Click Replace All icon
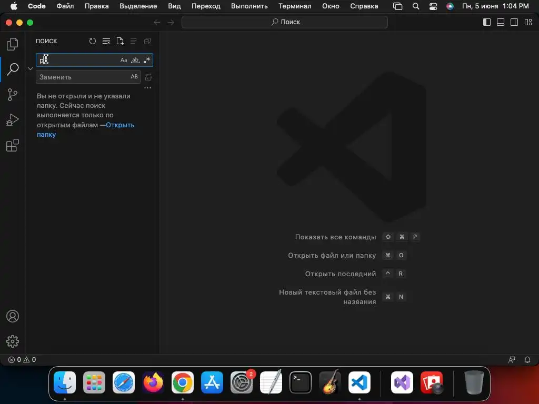539x404 pixels. point(148,77)
